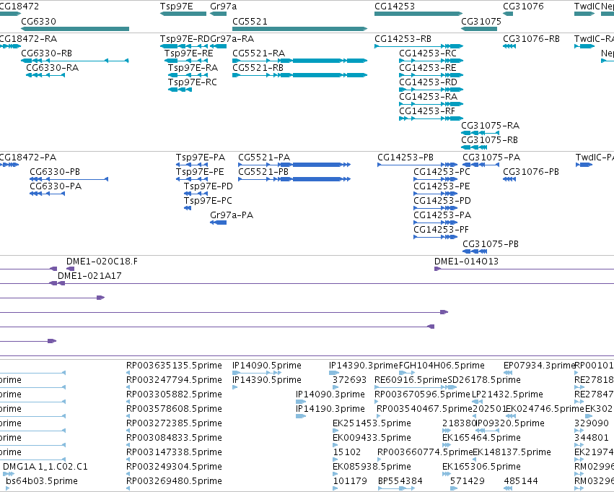
Task: Select the CG31075-RB transcript label
Action: 489,140
